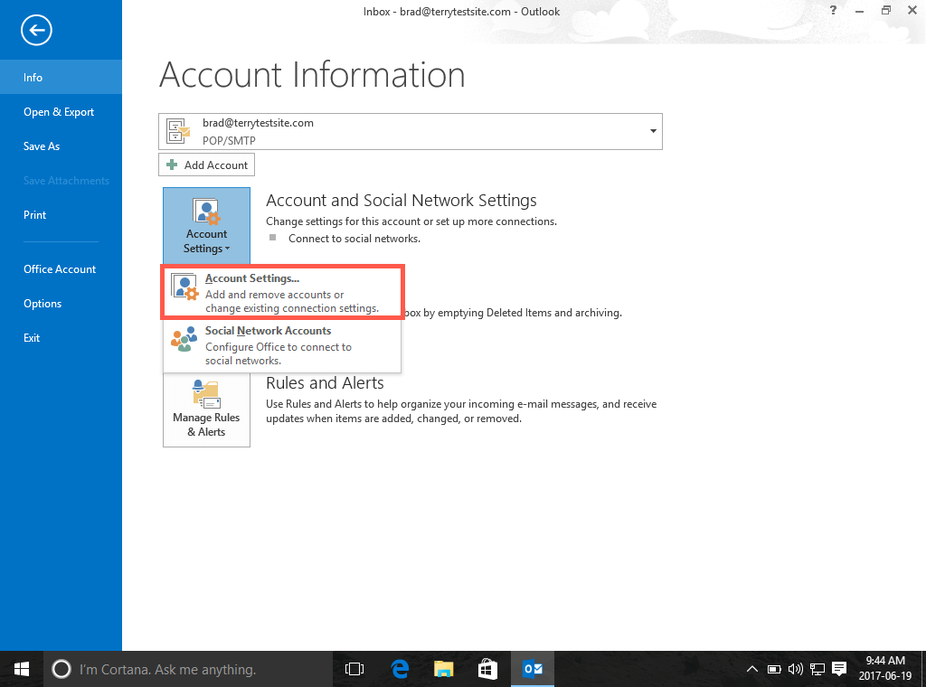The width and height of the screenshot is (926, 687).
Task: Exit Outlook from the sidebar
Action: 61,337
